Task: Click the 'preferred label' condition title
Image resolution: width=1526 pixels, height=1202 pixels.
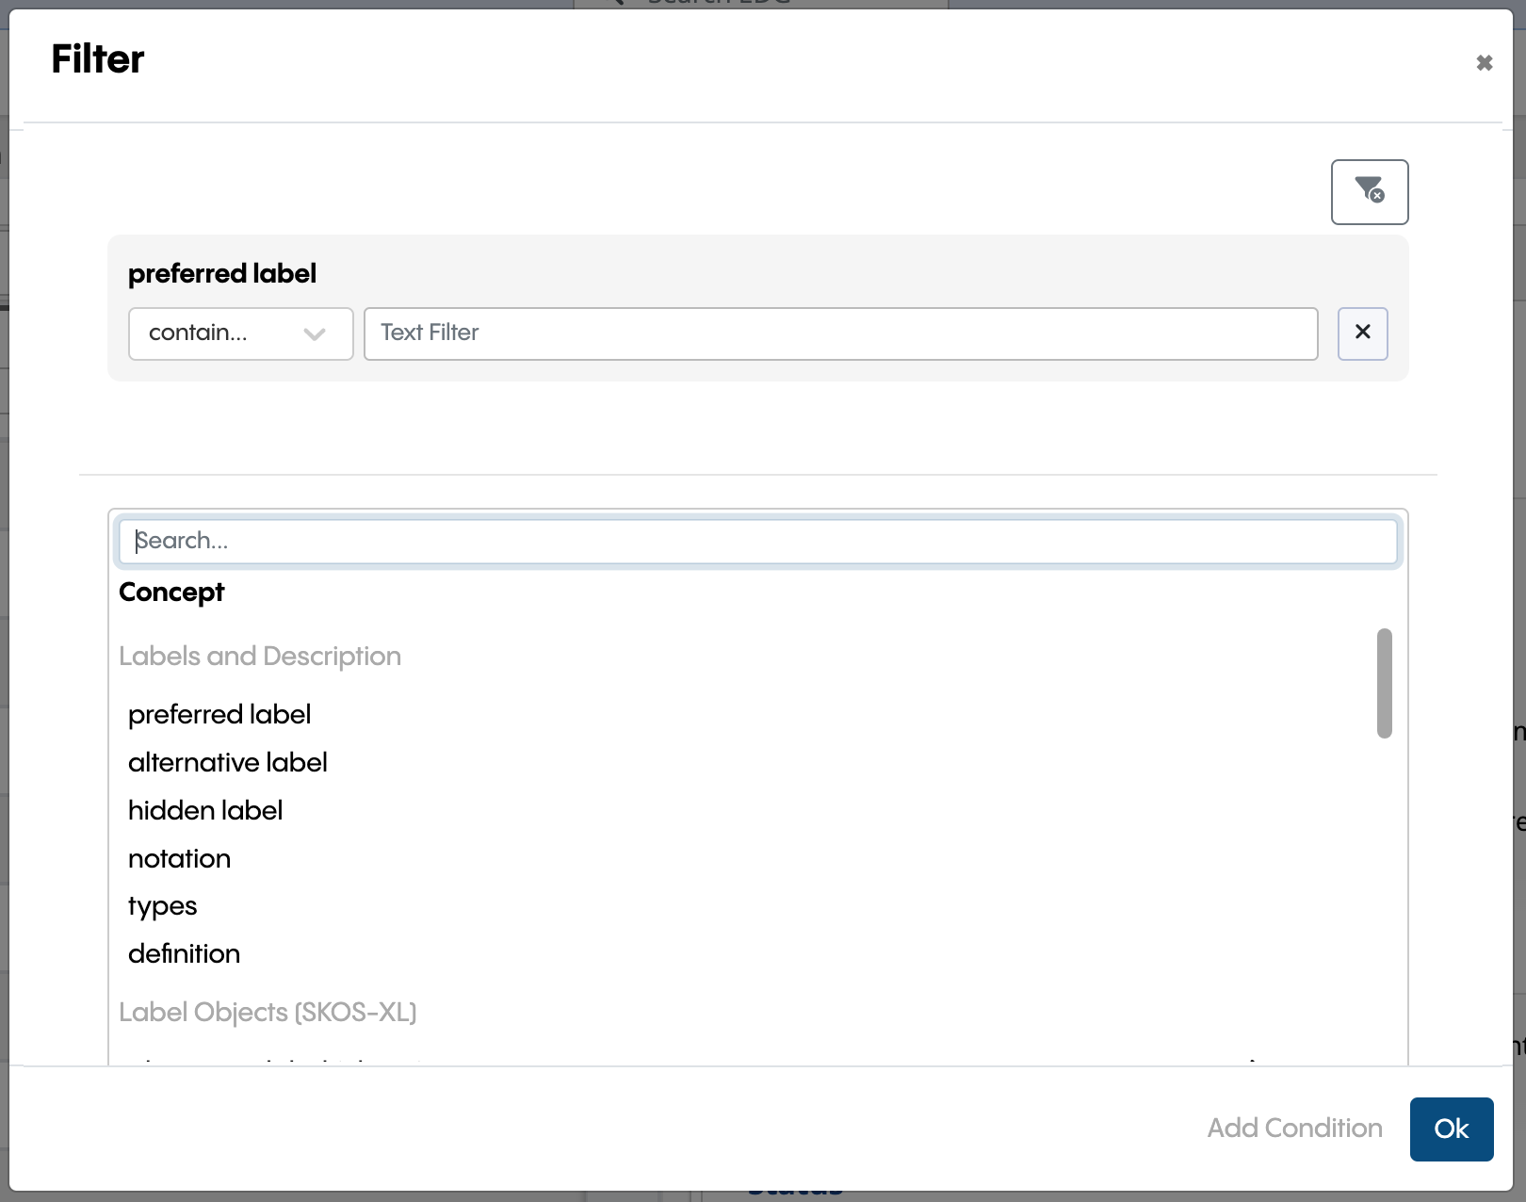Action: click(x=222, y=274)
